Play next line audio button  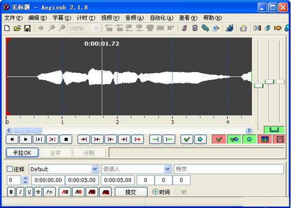(26, 139)
